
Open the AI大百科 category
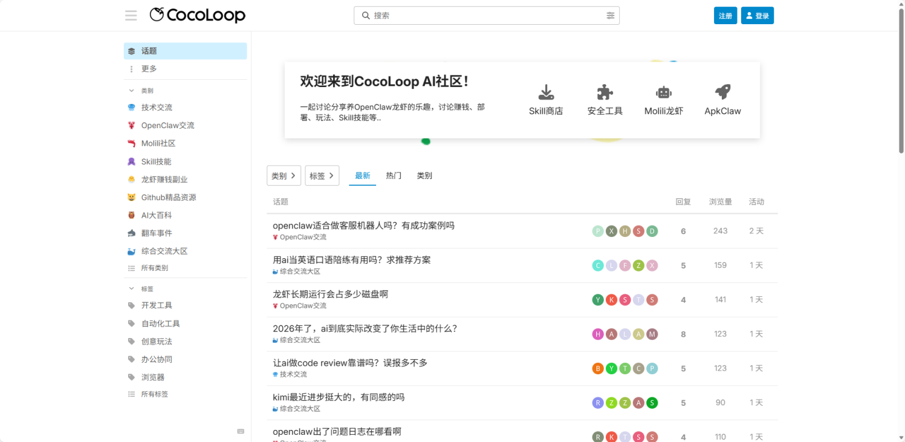click(185, 215)
